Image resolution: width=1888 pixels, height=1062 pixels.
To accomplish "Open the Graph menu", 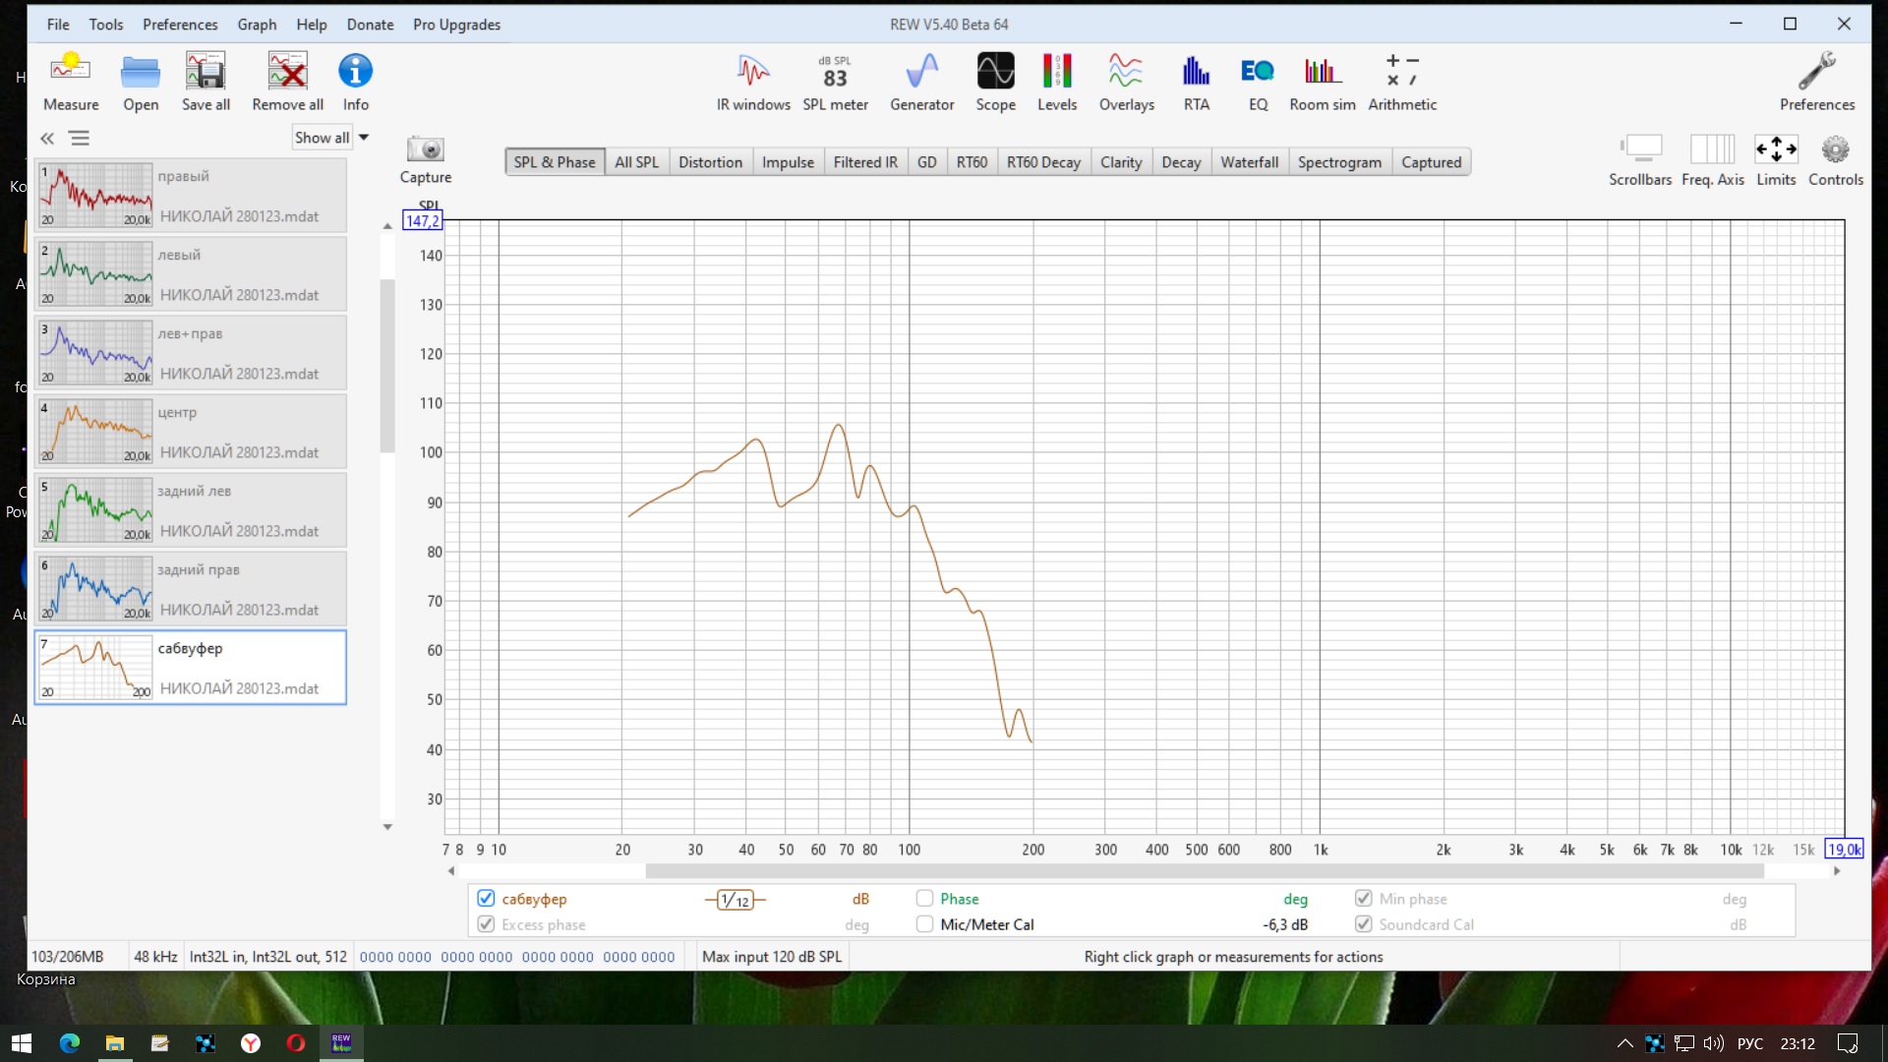I will point(257,25).
